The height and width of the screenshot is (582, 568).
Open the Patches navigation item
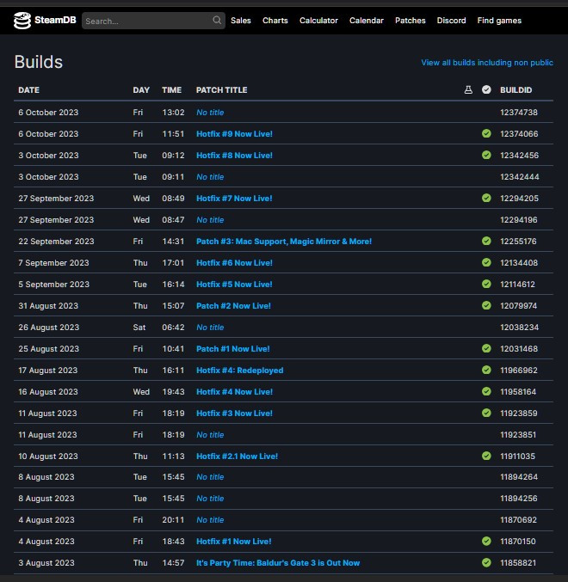coord(410,21)
